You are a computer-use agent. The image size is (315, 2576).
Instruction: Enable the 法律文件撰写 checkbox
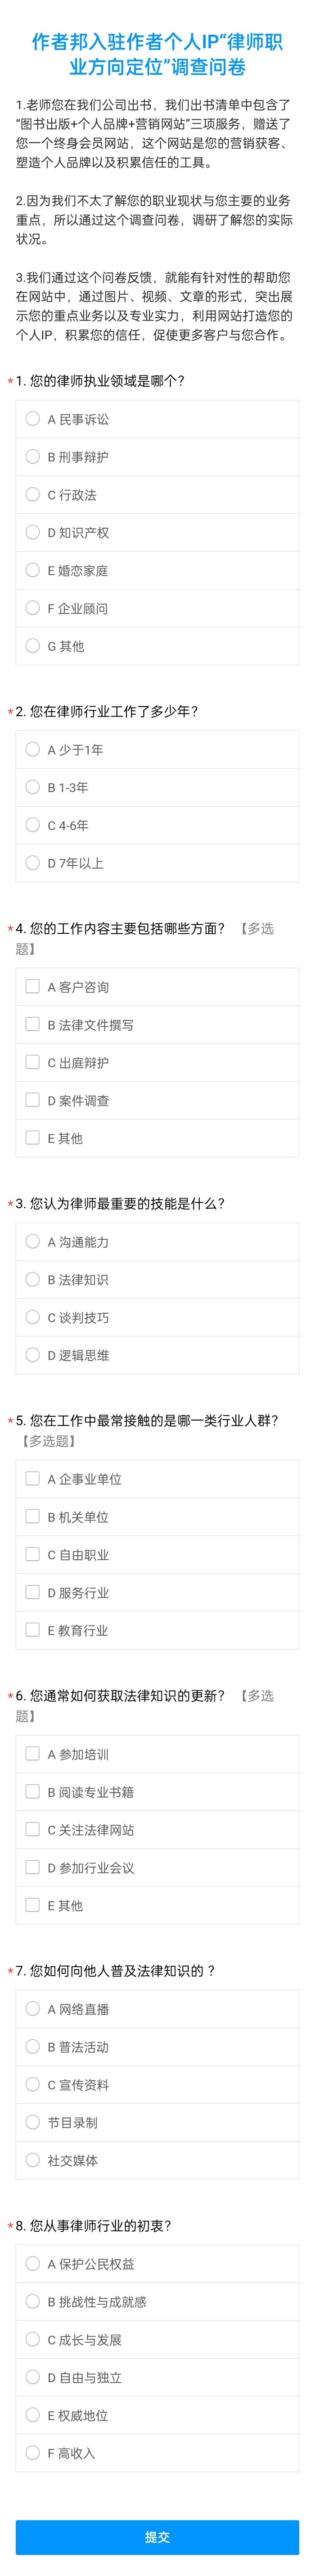[x=33, y=1024]
